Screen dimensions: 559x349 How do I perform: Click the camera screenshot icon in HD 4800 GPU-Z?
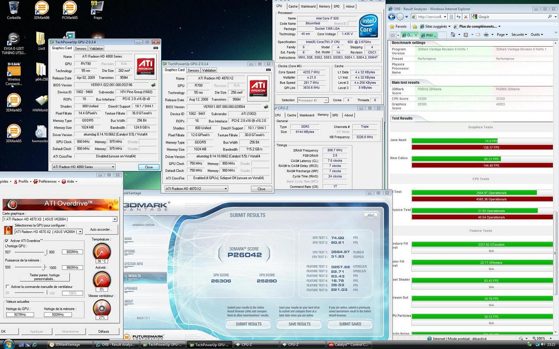(x=156, y=48)
